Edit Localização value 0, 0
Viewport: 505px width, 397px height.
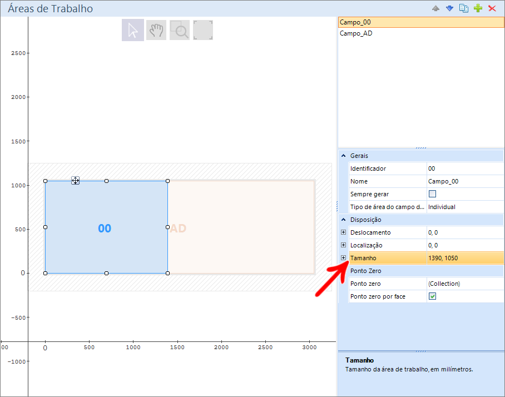tap(465, 245)
